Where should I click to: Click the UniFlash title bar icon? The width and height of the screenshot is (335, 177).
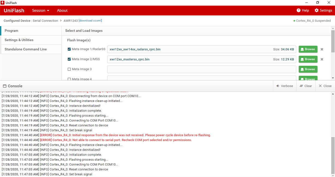tap(2, 2)
